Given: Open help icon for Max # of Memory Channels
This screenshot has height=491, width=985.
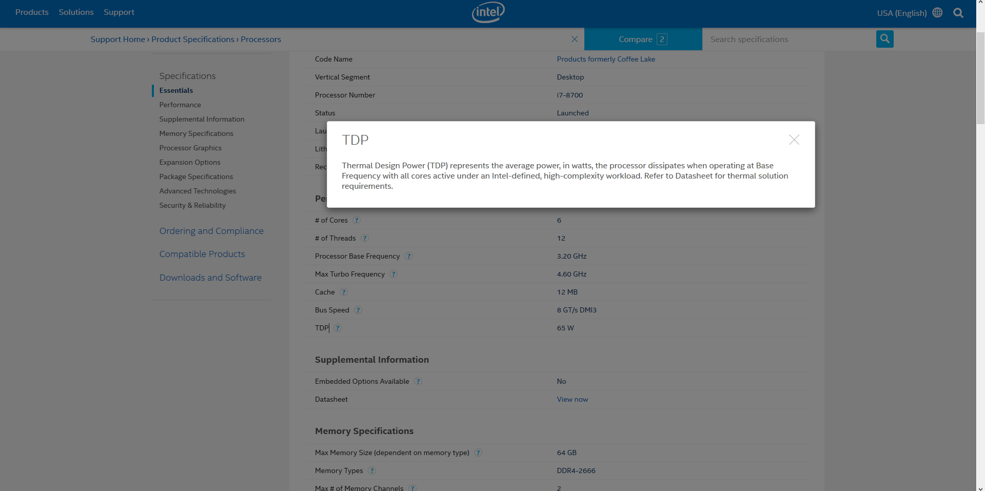Looking at the screenshot, I should (412, 488).
